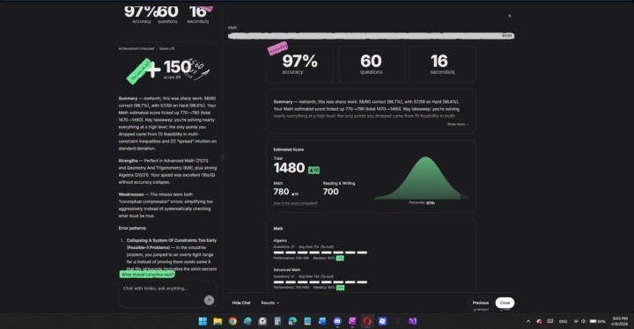Click 'Achievement Unlocked' label in chat panel
Screen dimensions: 634x329
pyautogui.click(x=136, y=48)
